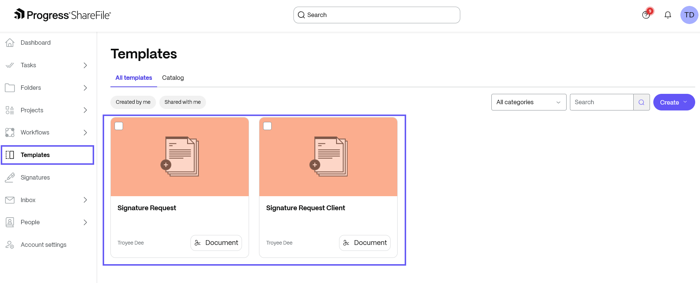Click the Templates icon in sidebar
The height and width of the screenshot is (283, 700).
[10, 155]
